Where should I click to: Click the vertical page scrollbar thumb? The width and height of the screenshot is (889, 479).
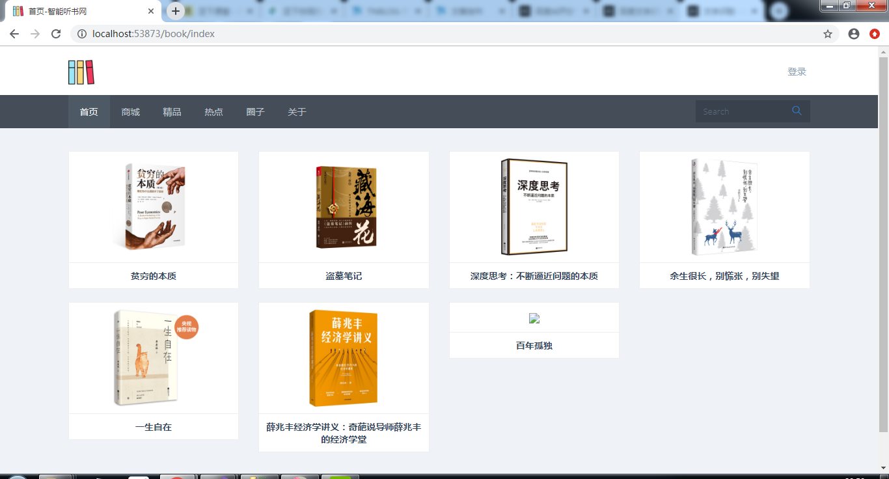[x=883, y=245]
